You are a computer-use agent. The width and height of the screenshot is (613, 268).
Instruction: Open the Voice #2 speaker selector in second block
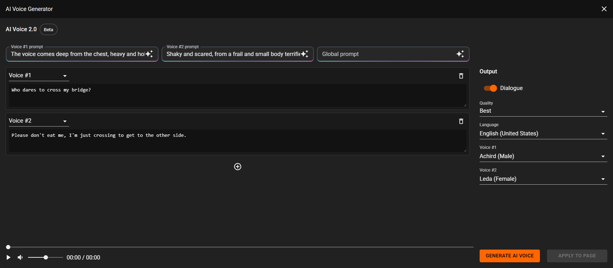click(38, 121)
